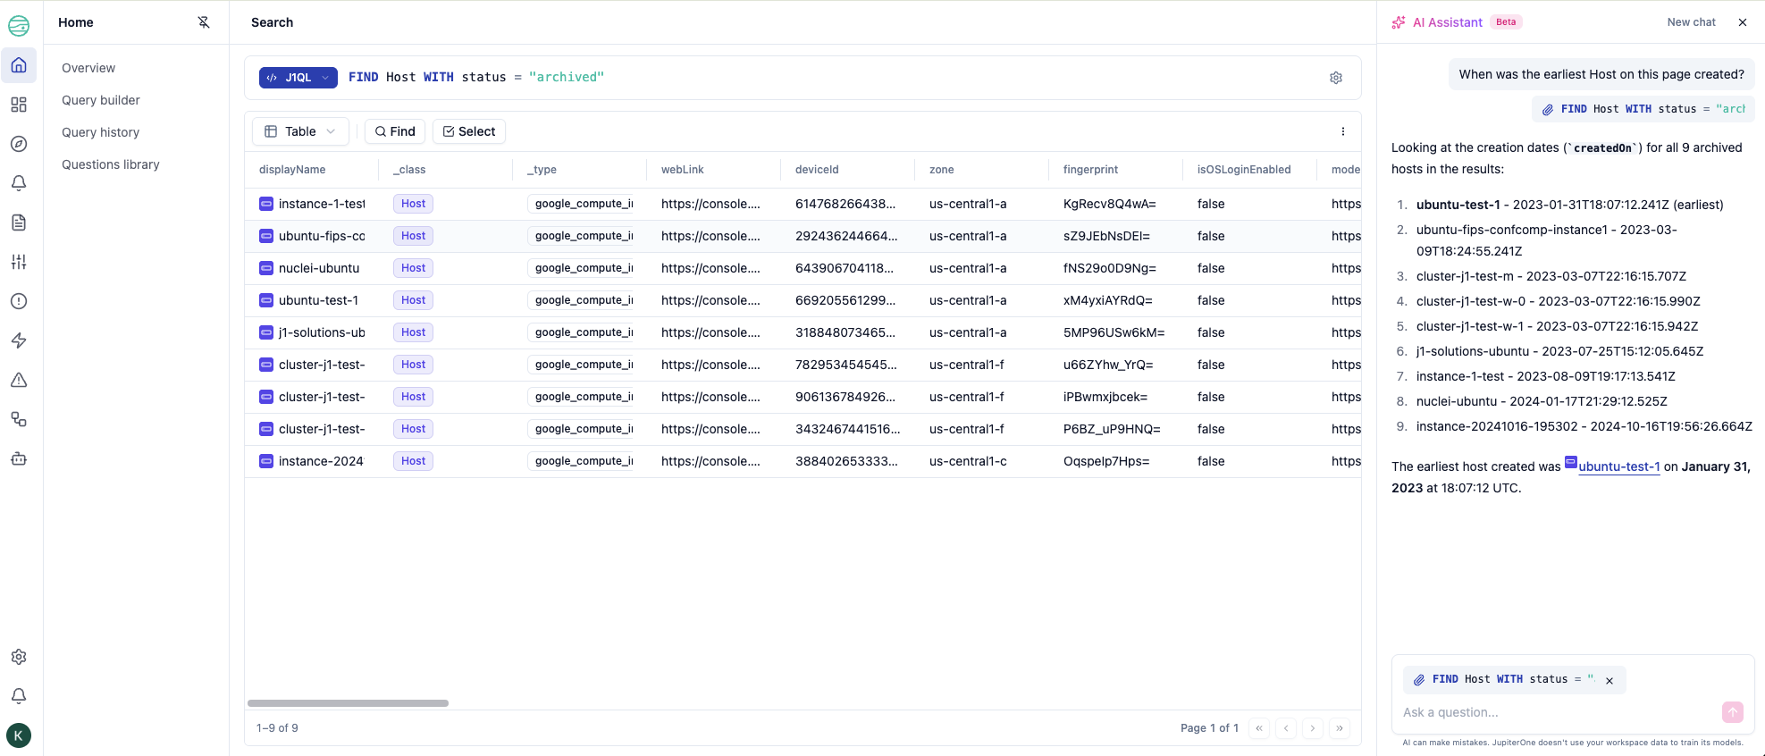This screenshot has height=756, width=1765.
Task: Open the alerts bell icon in upper sidebar
Action: (x=19, y=183)
